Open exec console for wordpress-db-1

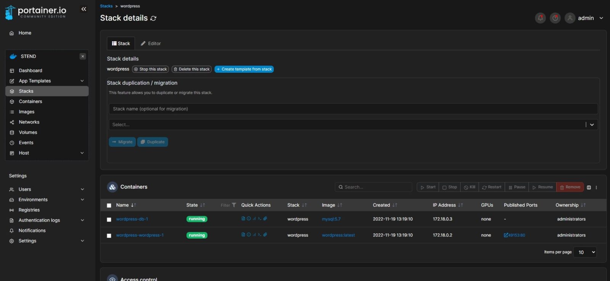[x=259, y=218]
